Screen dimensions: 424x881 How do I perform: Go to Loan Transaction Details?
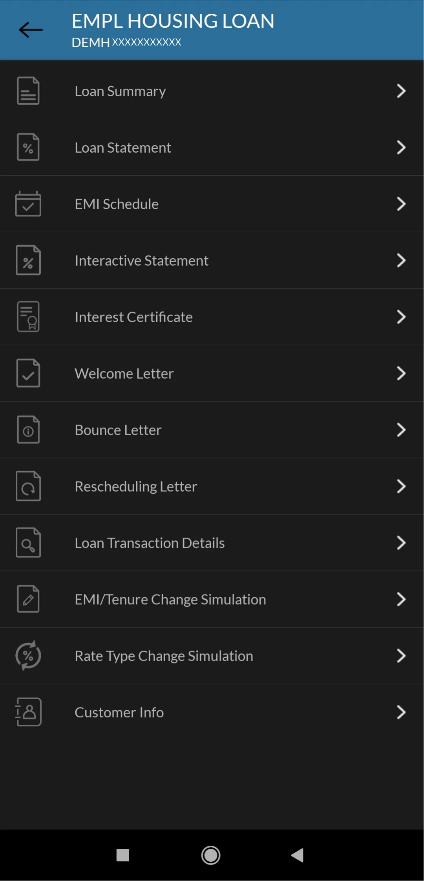coord(150,543)
